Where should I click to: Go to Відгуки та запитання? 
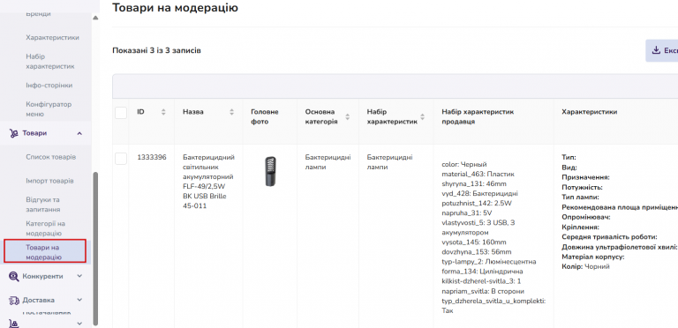click(42, 205)
